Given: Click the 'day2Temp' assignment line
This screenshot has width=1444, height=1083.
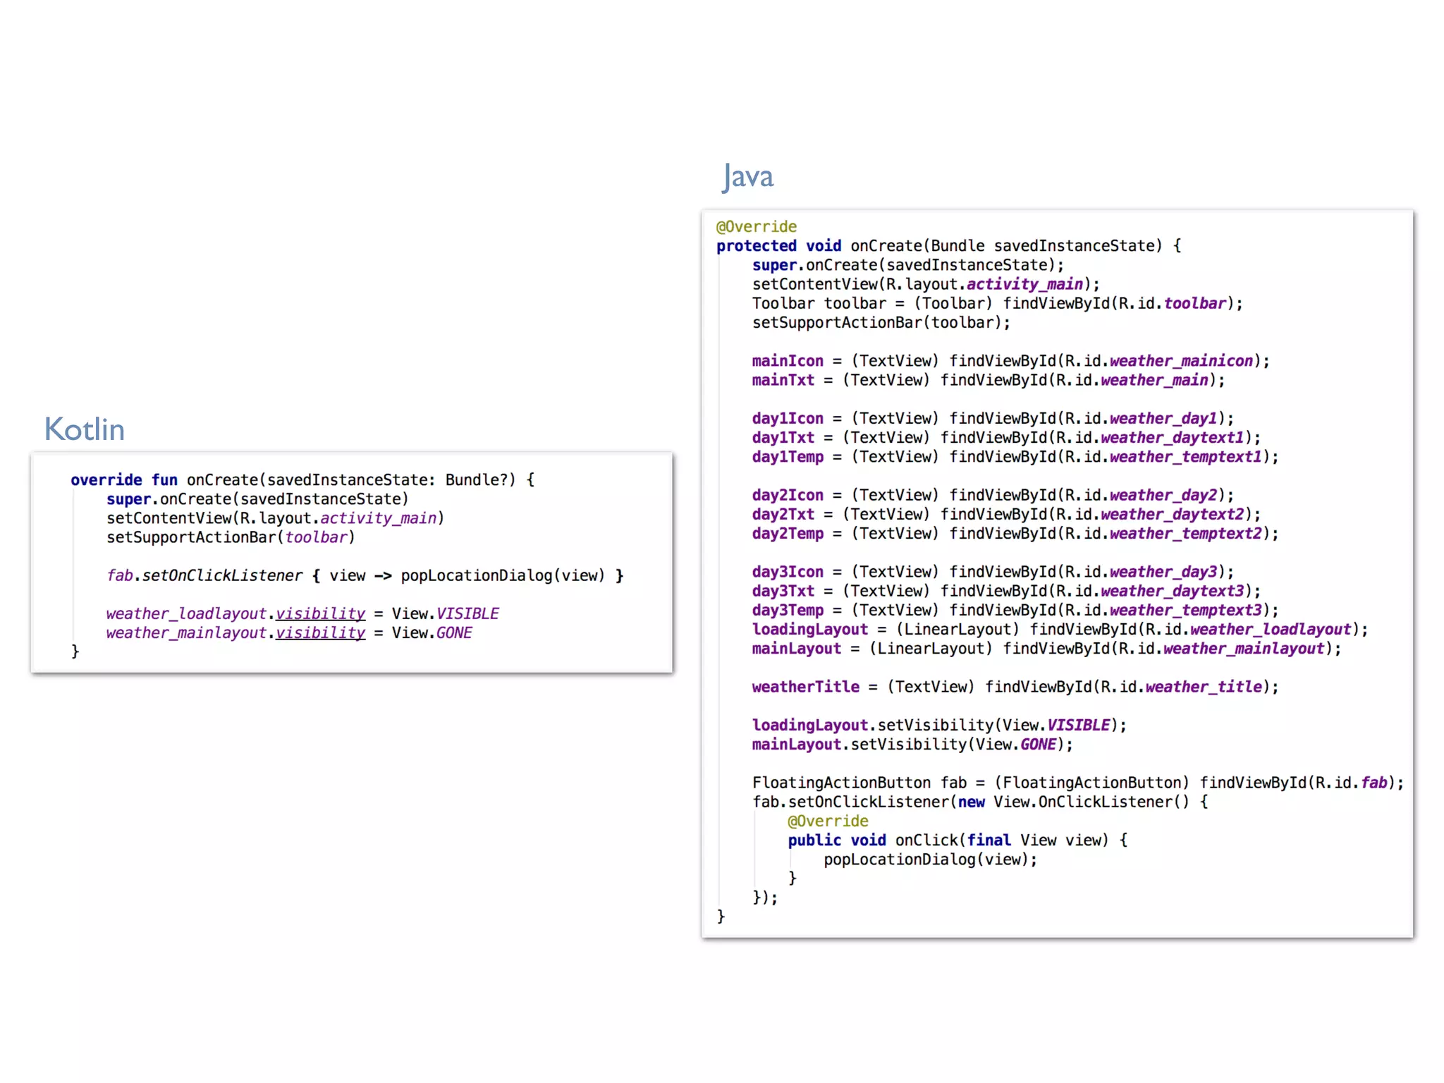Looking at the screenshot, I should (1015, 533).
